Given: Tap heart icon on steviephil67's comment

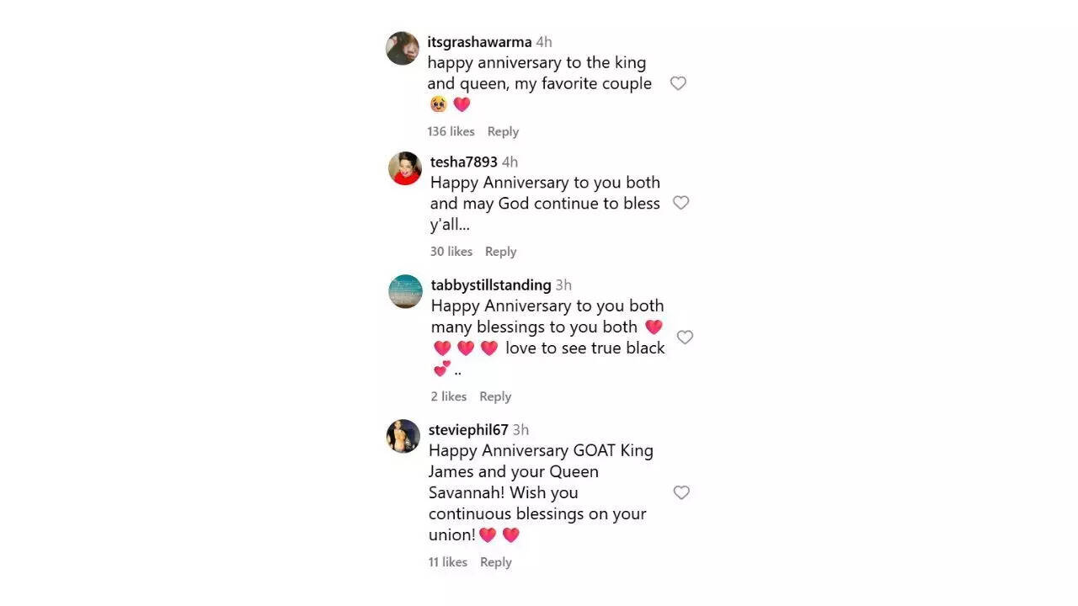Looking at the screenshot, I should coord(681,492).
